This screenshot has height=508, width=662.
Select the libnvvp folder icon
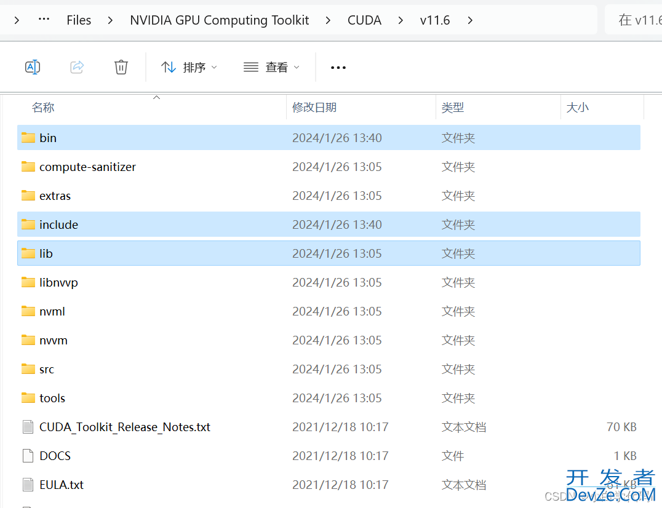[28, 282]
